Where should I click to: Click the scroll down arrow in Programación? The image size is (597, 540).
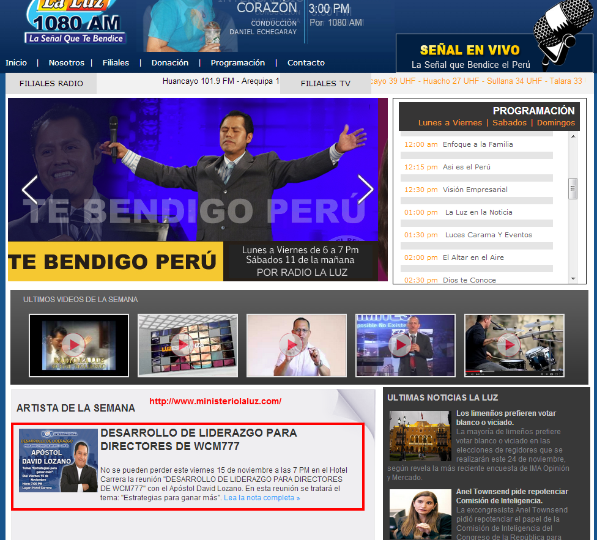point(573,279)
